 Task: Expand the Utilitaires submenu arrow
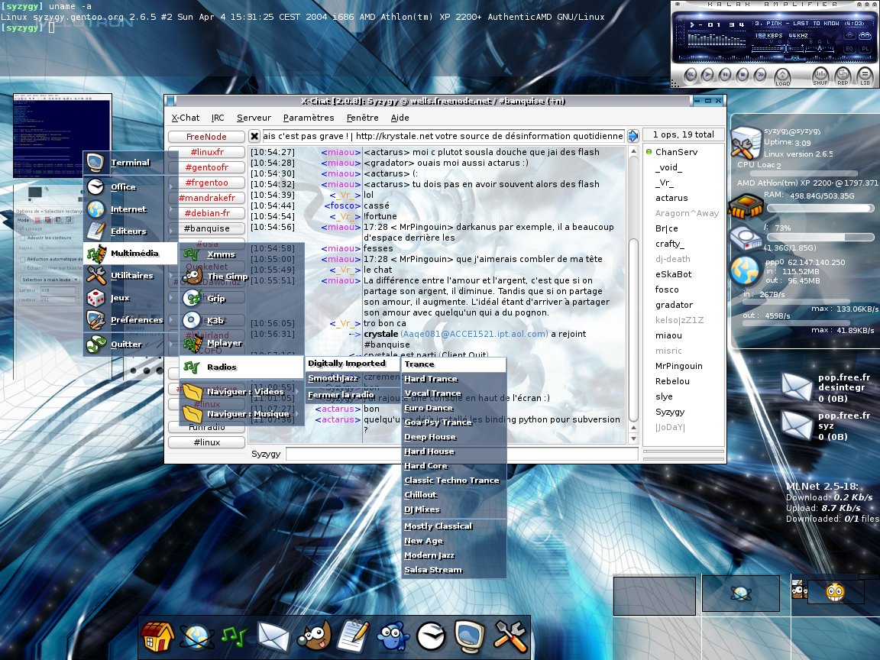[x=171, y=275]
